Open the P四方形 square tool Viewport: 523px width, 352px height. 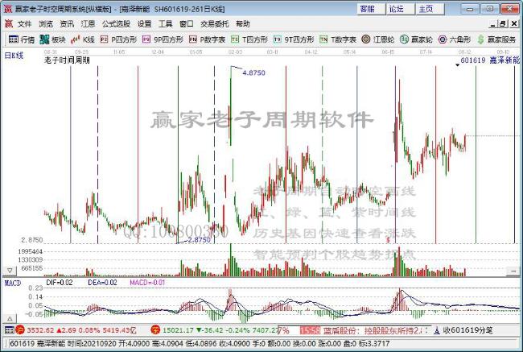119,39
